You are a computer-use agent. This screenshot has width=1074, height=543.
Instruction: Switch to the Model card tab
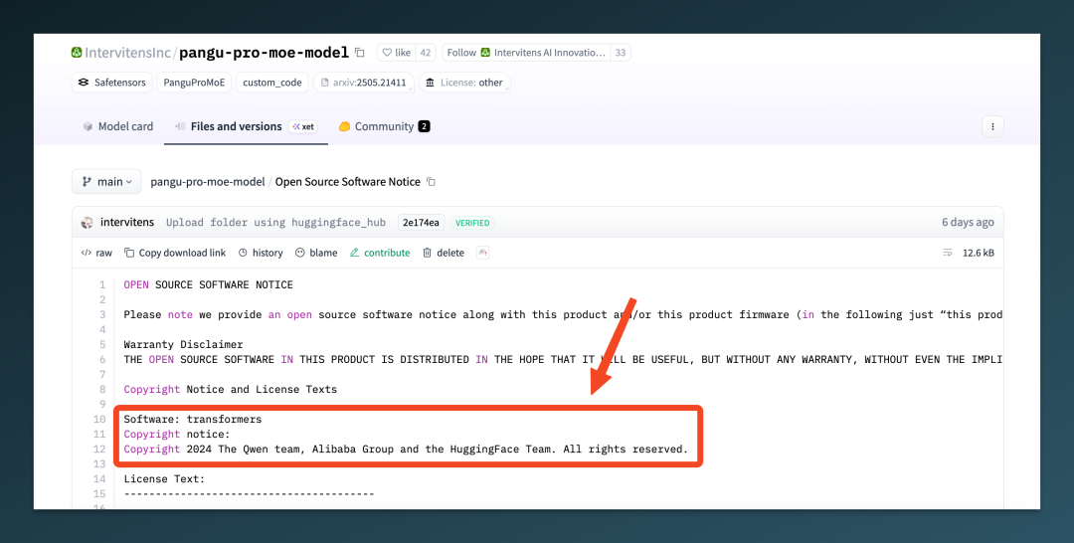point(117,126)
